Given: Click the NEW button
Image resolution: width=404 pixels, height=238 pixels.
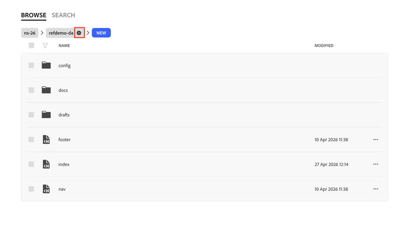Looking at the screenshot, I should [x=101, y=33].
